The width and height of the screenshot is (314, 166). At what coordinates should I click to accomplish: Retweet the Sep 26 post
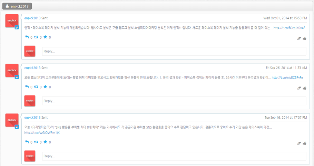point(36,87)
